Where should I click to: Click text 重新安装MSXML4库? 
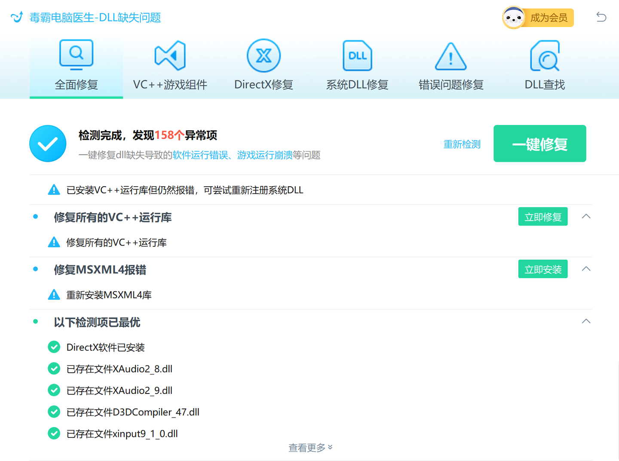pyautogui.click(x=109, y=295)
